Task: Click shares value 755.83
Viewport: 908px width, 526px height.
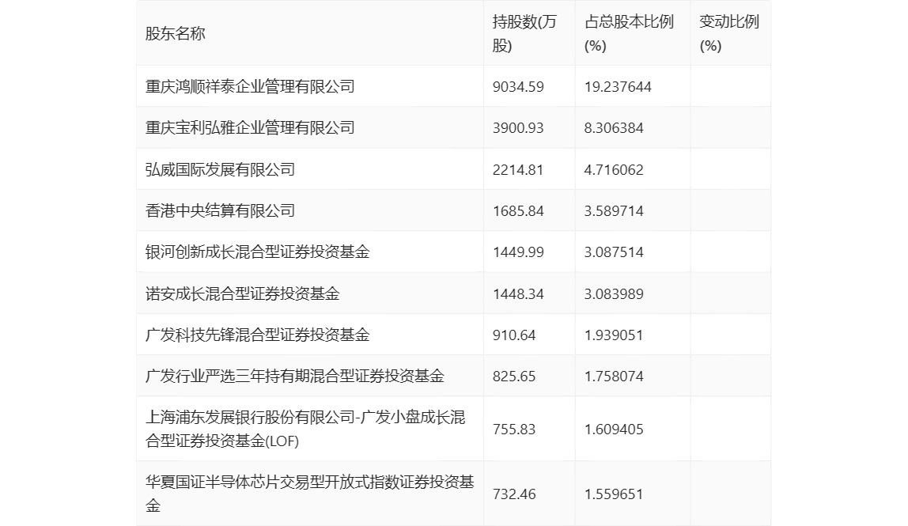Action: (x=514, y=430)
